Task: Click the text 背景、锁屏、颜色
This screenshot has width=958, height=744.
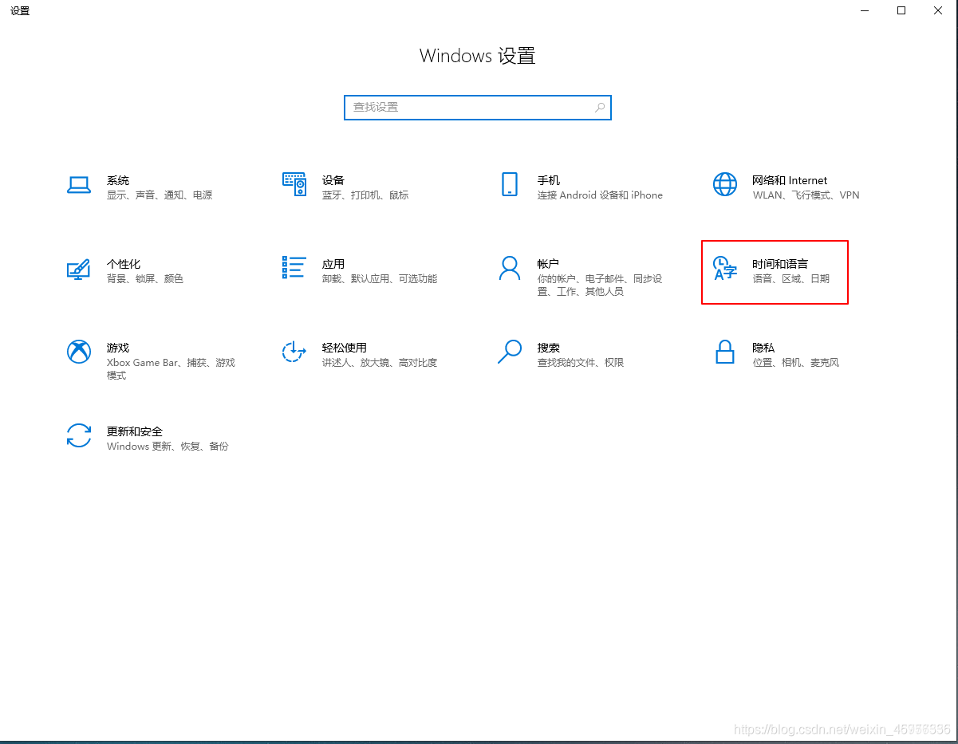Action: coord(145,279)
